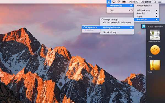Click the Wi-Fi status icon
The width and height of the screenshot is (165, 103).
coord(119,2)
